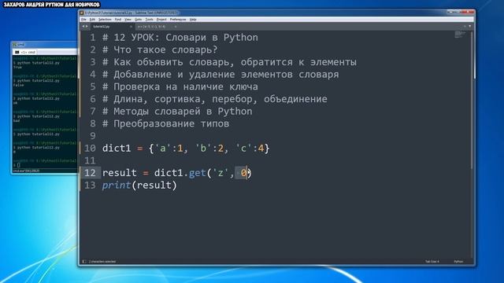This screenshot has width=504, height=283.
Task: Click the selection status text in status bar
Action: pos(102,262)
